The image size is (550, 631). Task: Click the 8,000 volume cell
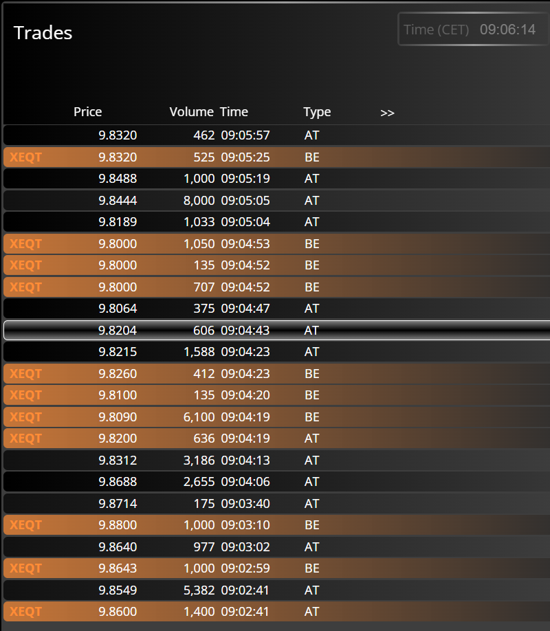click(199, 201)
